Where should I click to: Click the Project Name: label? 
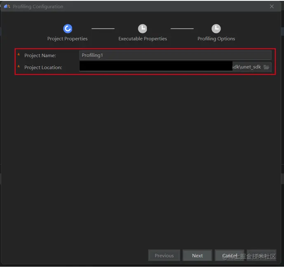point(40,55)
